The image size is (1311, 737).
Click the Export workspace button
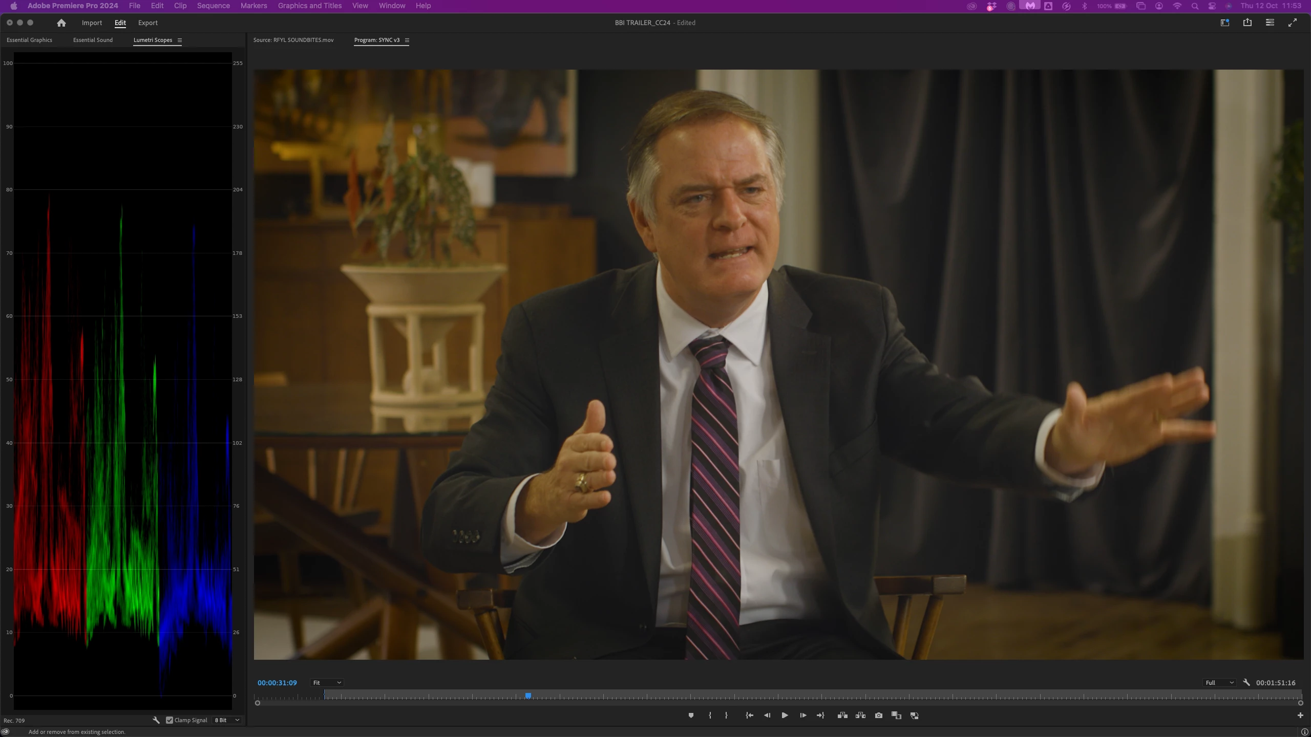[x=147, y=23]
